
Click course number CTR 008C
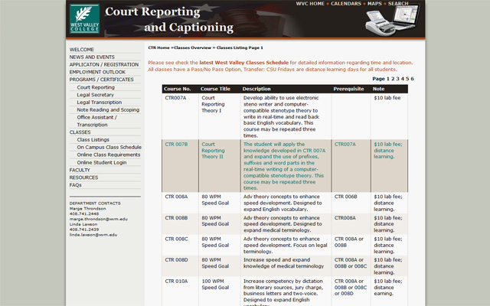pyautogui.click(x=176, y=239)
